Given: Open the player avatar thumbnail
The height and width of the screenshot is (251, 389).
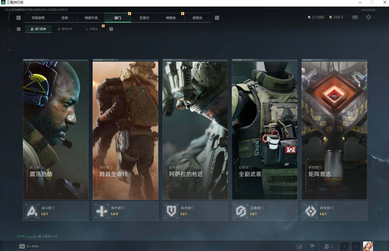Looking at the screenshot, I should tap(368, 246).
